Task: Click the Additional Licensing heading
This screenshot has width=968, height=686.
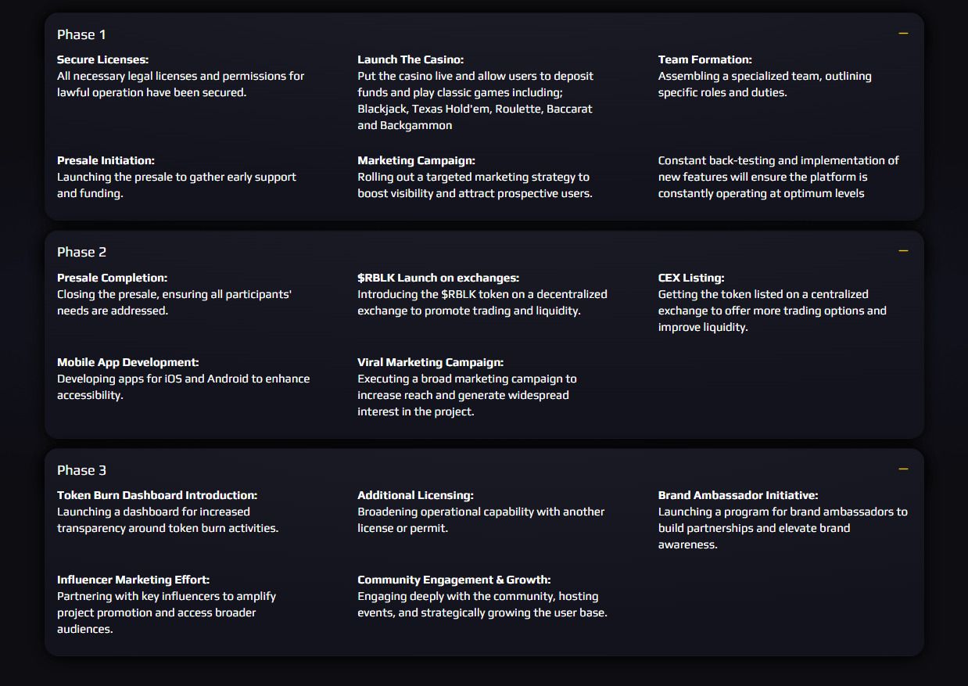Action: 415,495
